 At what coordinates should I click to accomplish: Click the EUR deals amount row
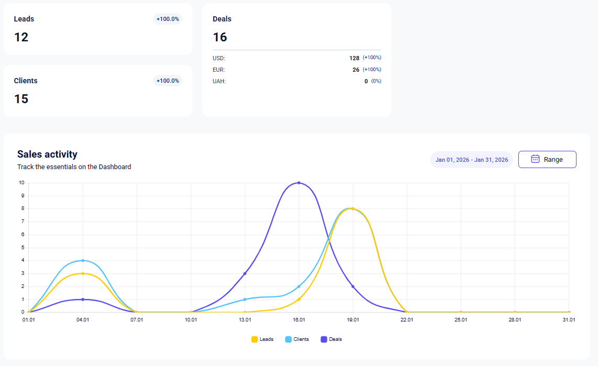pos(296,70)
